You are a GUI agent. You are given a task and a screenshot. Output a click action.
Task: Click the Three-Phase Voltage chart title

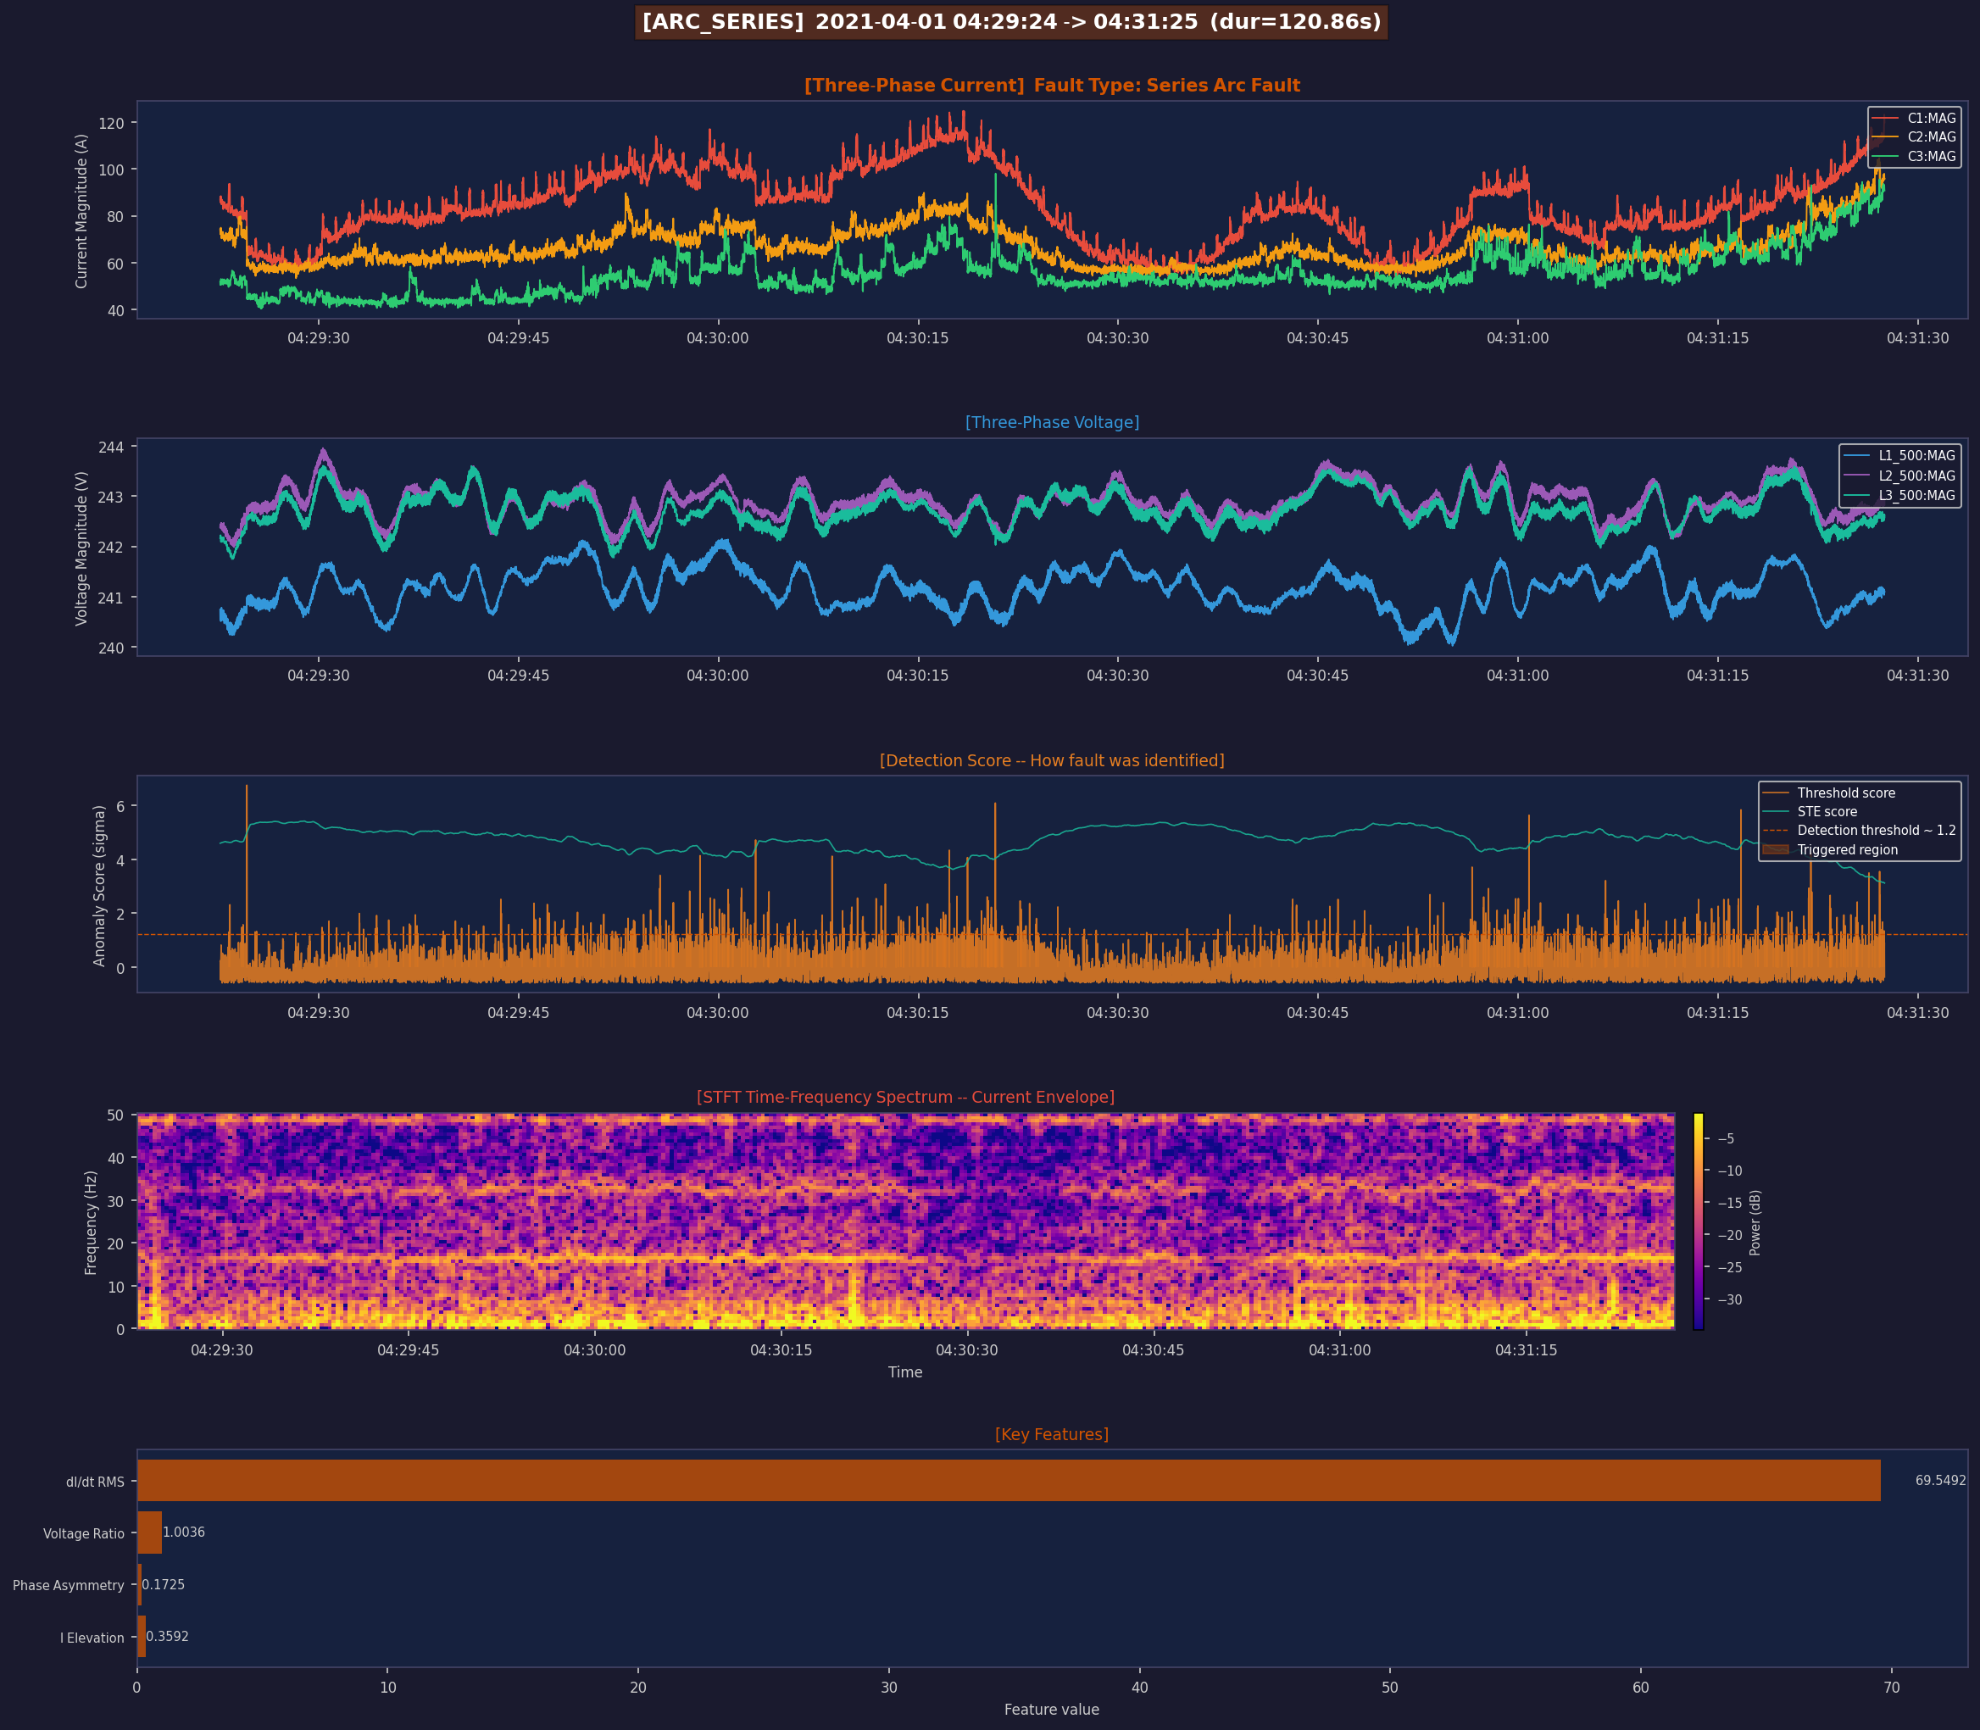[1051, 423]
